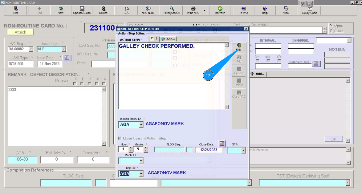The width and height of the screenshot is (362, 194).
Task: Expand A/C Reg. dropdown
Action: tap(31, 49)
